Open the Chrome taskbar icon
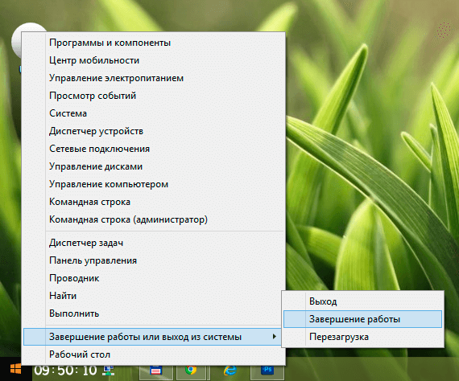This screenshot has height=381, width=459. [191, 371]
